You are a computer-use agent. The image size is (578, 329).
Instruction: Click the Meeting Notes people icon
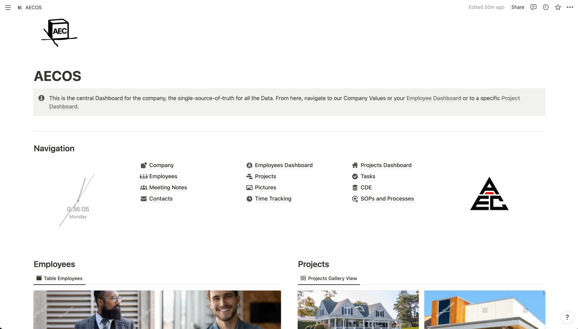[144, 188]
